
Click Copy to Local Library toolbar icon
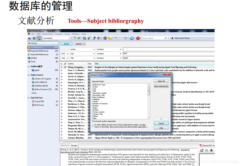coord(74,38)
